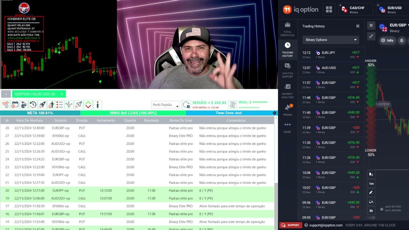Open Promo in IQ Option sidebar
The image size is (409, 230).
288,110
